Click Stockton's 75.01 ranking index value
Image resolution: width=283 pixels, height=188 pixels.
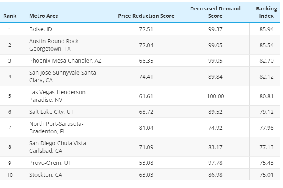(267, 174)
